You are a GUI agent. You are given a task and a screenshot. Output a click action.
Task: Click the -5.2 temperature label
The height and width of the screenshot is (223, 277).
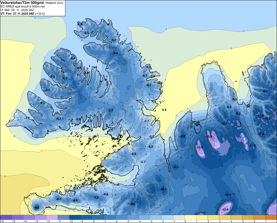(150, 147)
